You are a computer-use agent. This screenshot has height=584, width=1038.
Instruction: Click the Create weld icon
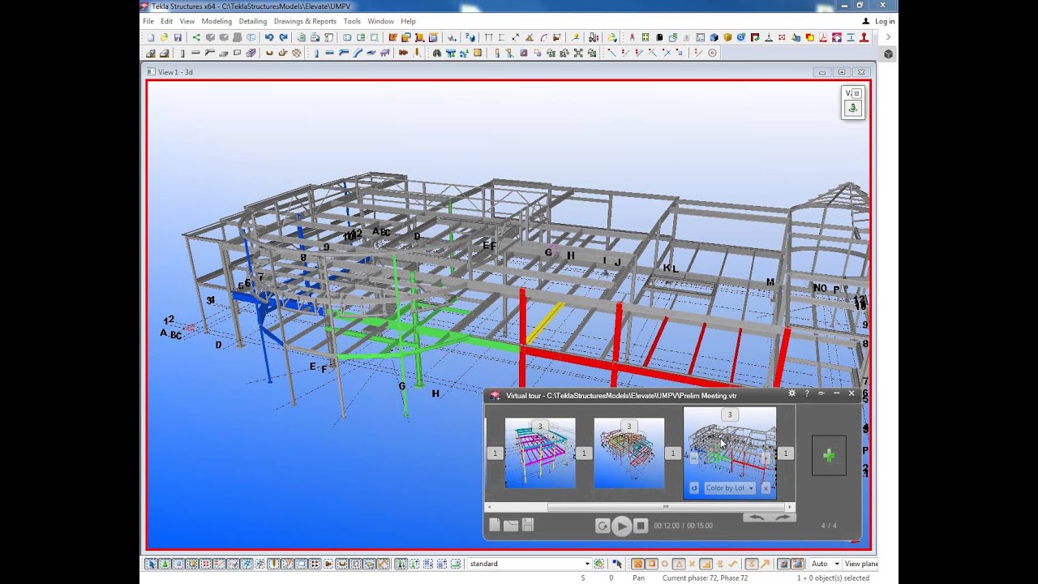tap(418, 54)
